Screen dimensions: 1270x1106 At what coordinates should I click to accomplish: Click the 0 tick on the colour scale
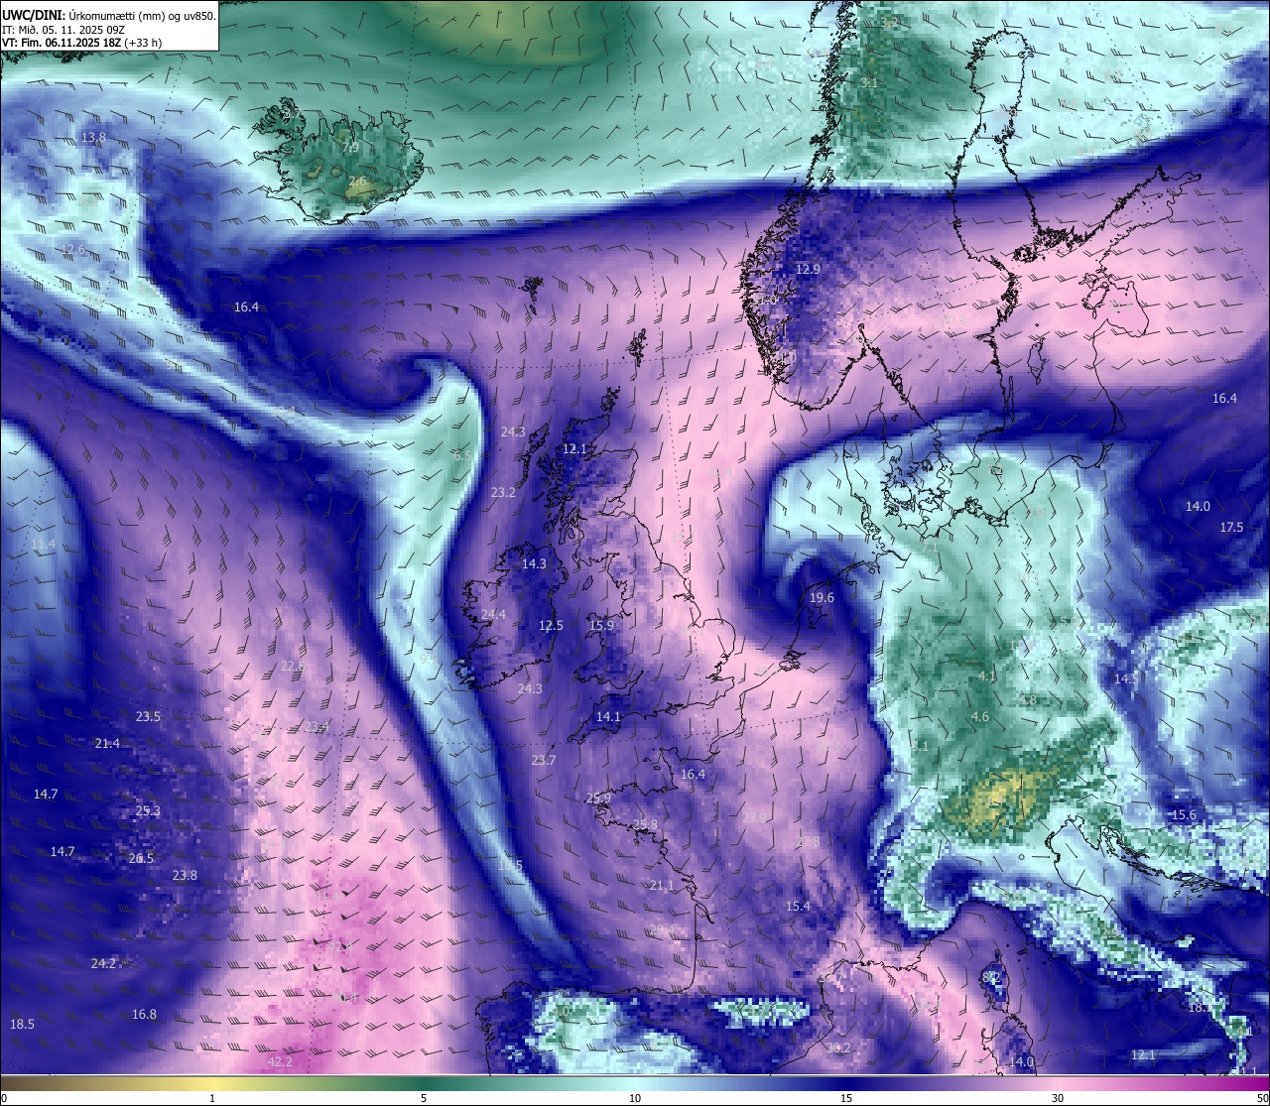[4, 1098]
